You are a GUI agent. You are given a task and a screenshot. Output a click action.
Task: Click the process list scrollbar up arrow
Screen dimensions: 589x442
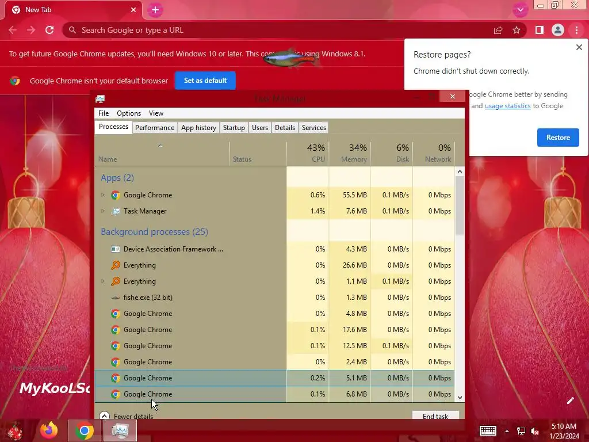click(460, 172)
